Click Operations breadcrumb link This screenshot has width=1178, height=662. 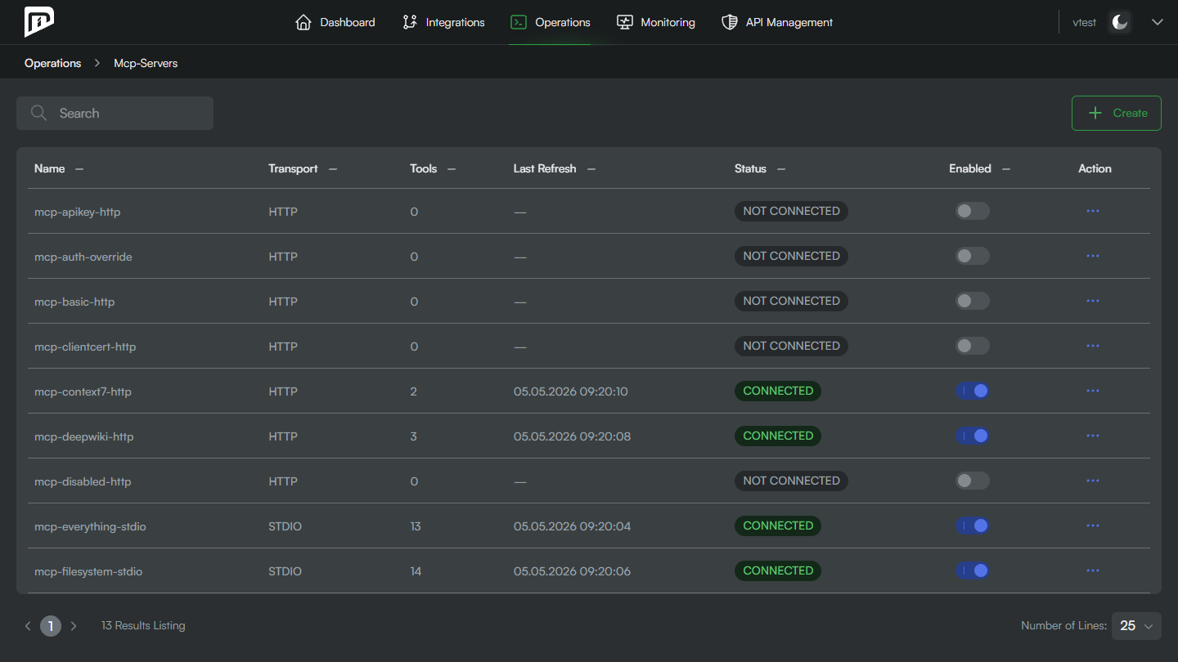tap(53, 63)
